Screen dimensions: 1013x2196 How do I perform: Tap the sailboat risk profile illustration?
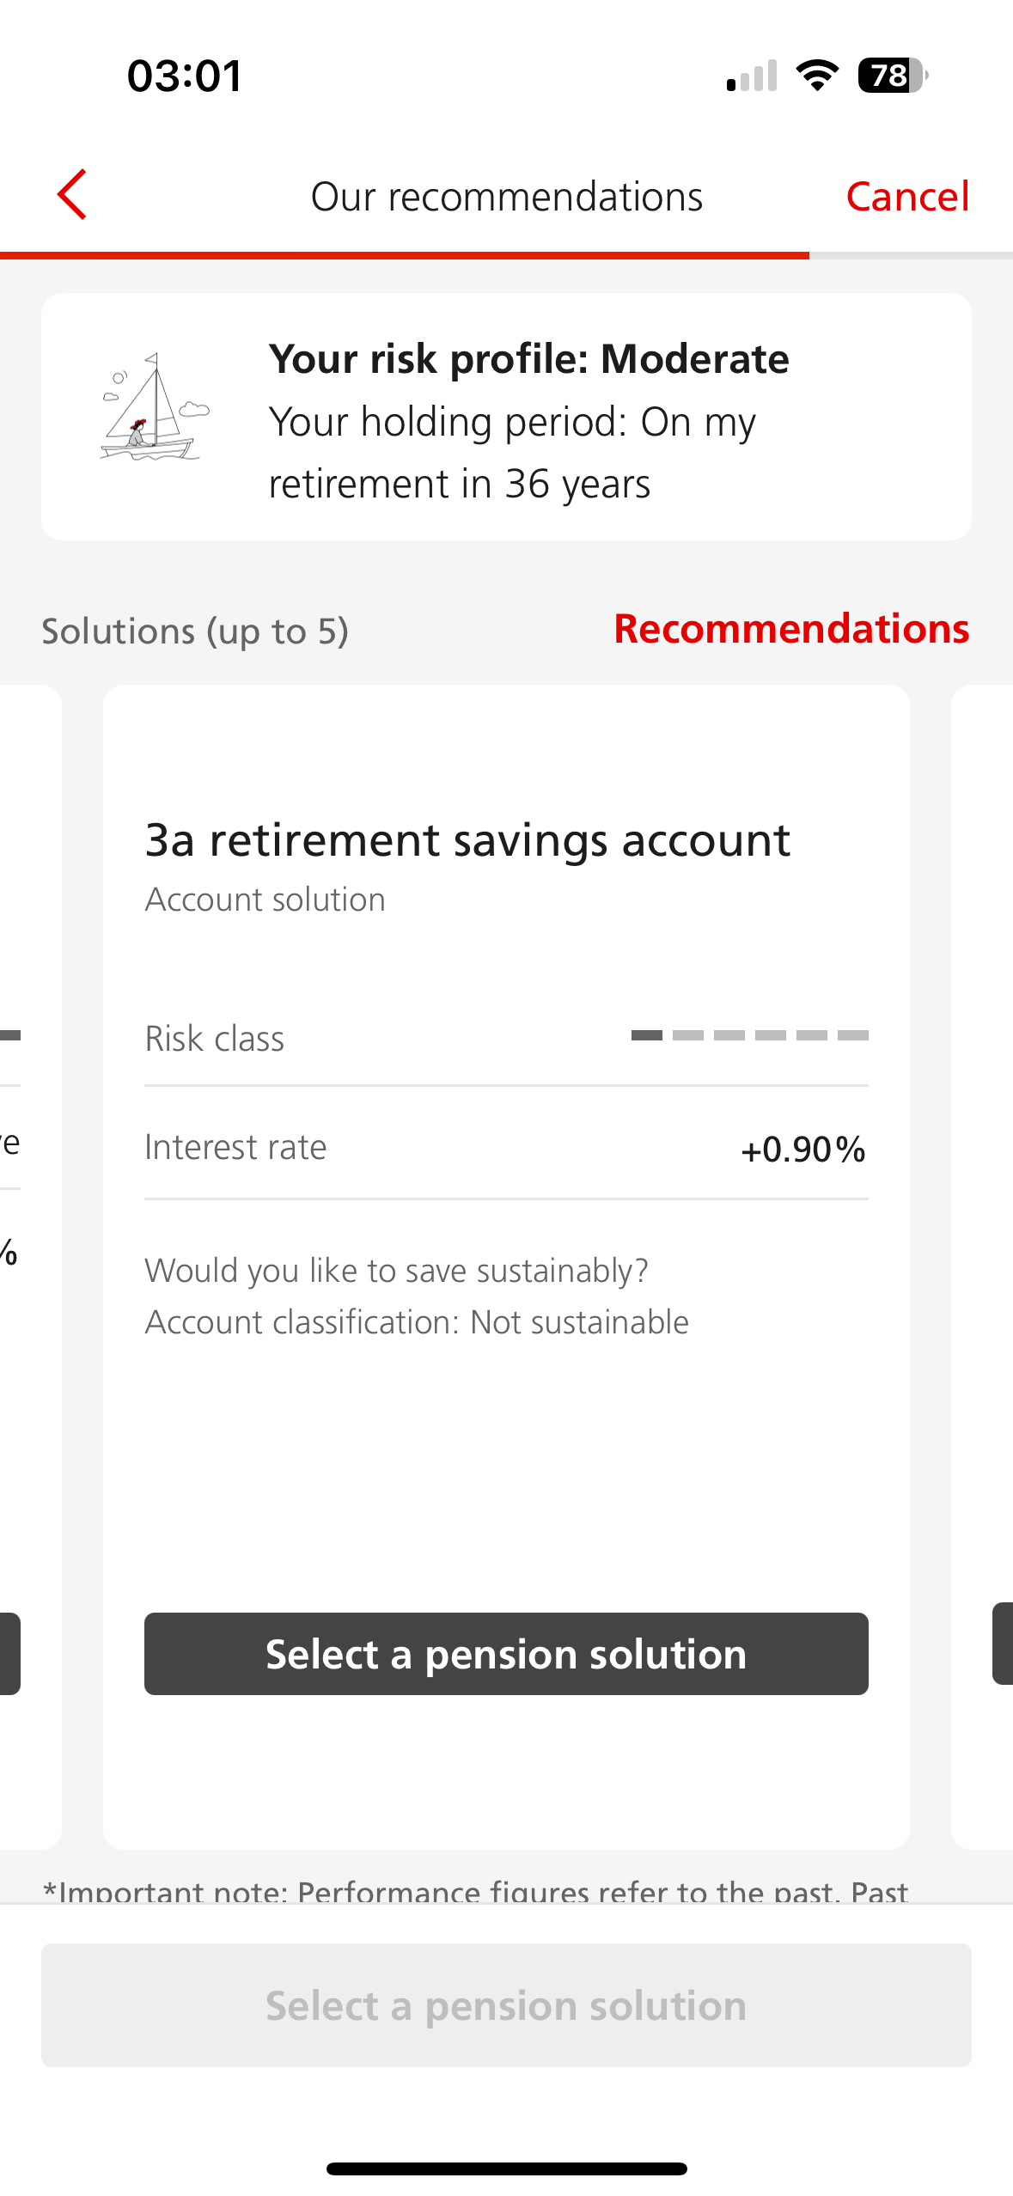point(155,407)
